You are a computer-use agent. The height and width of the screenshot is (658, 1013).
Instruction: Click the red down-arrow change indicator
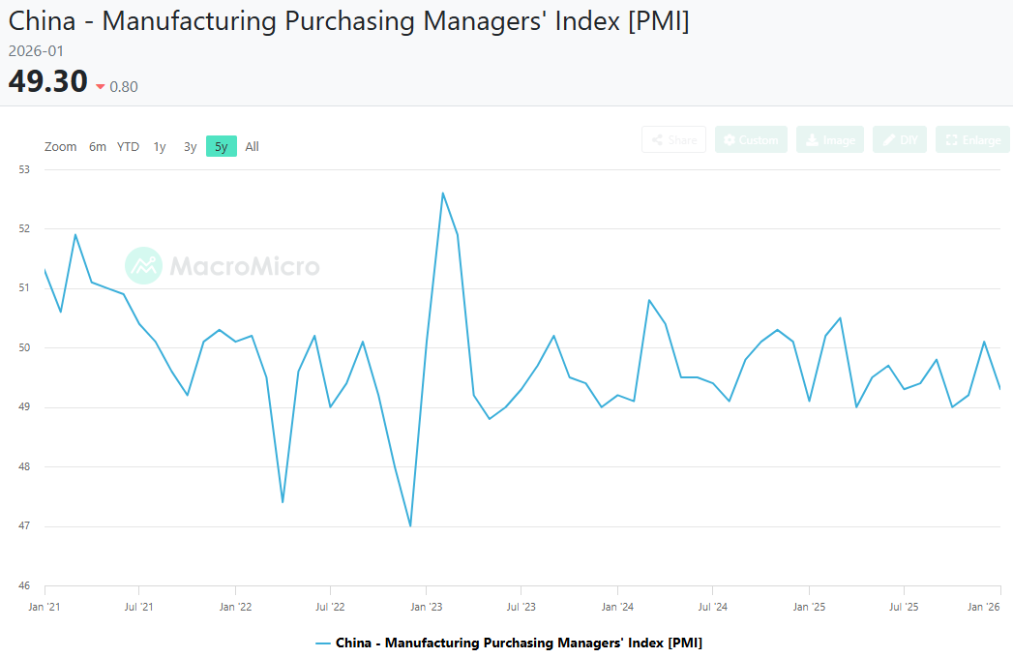[100, 87]
